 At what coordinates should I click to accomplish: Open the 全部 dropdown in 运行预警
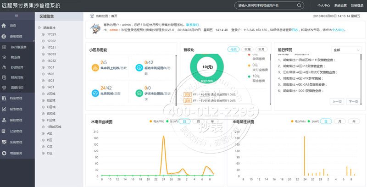(x=345, y=49)
